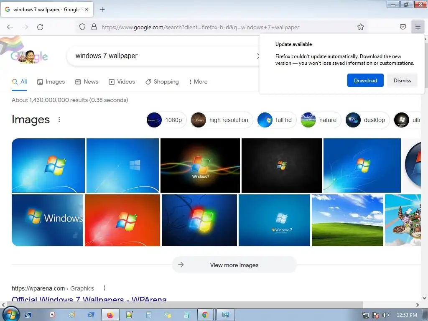Open Paint from the taskbar

(x=72, y=315)
